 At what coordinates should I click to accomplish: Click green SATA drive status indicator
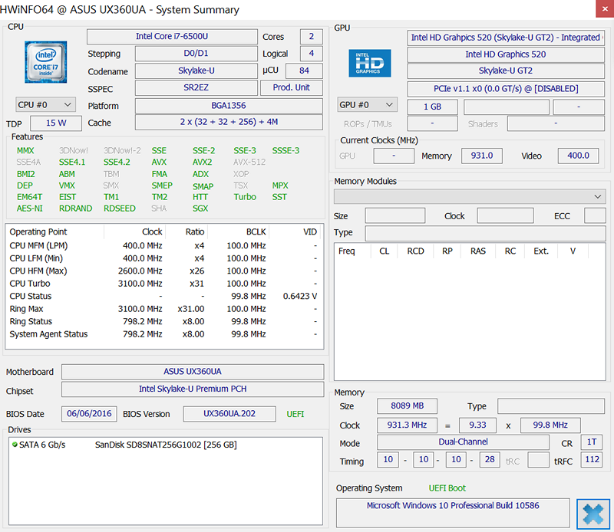point(15,445)
